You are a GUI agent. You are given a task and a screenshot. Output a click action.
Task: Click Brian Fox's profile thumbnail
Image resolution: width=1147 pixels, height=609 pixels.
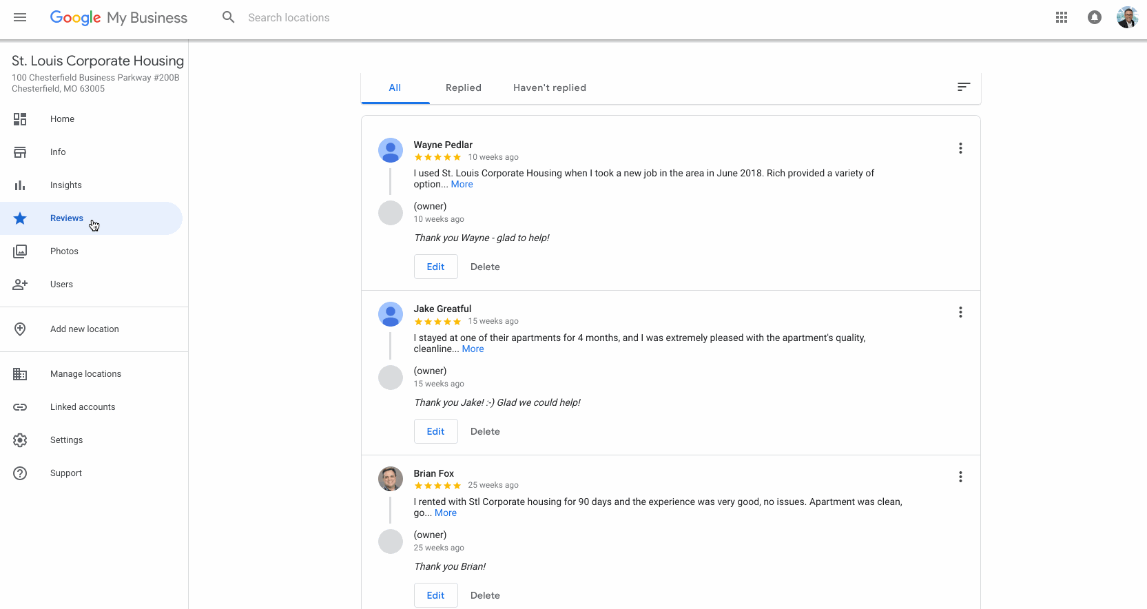point(391,478)
